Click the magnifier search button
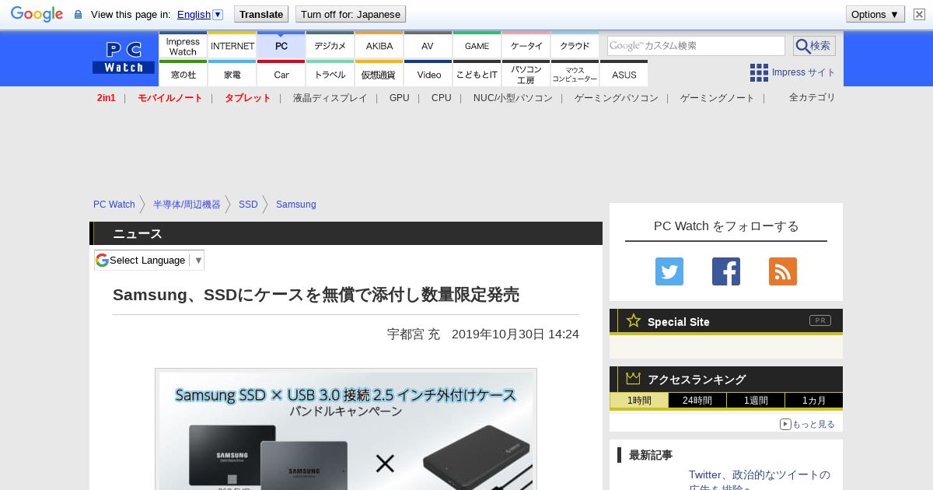933x490 pixels. point(814,46)
